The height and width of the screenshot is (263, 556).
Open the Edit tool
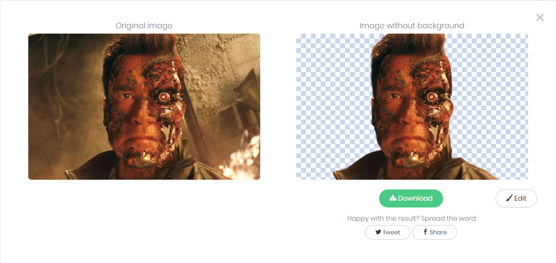[516, 199]
